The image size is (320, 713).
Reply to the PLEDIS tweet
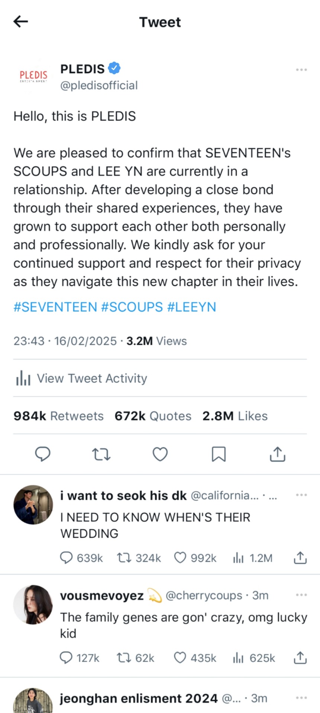click(43, 454)
